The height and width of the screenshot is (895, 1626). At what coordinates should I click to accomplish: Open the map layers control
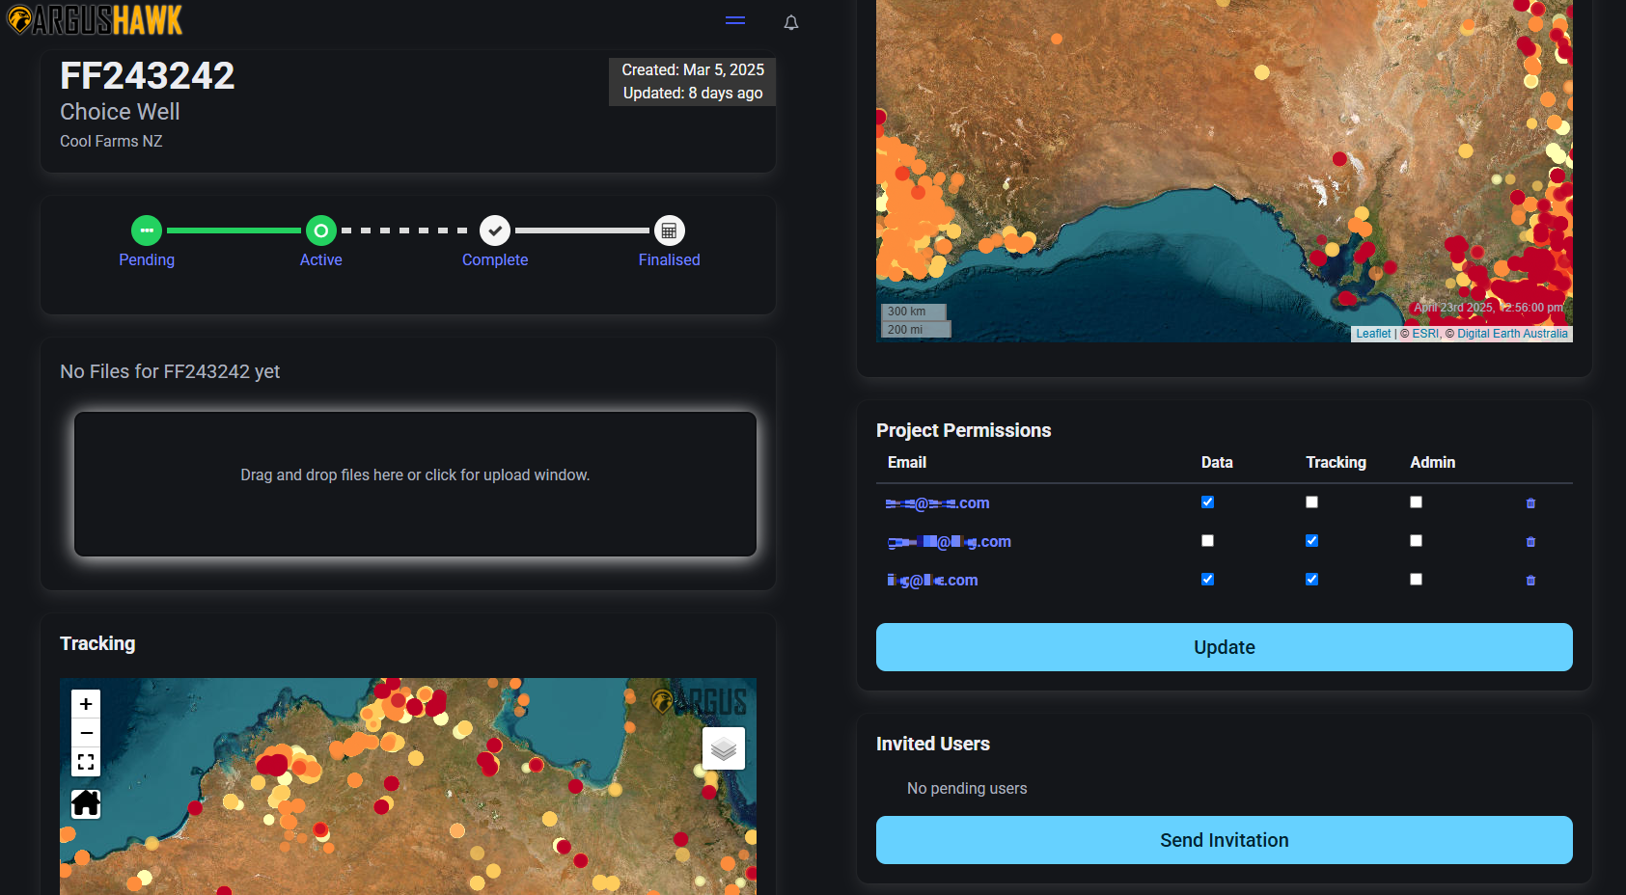click(724, 748)
